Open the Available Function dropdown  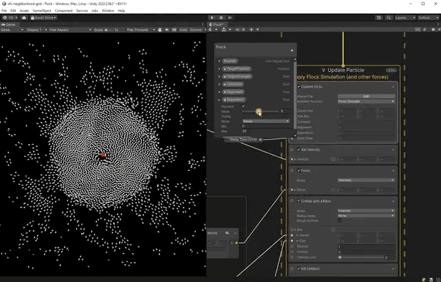click(366, 101)
